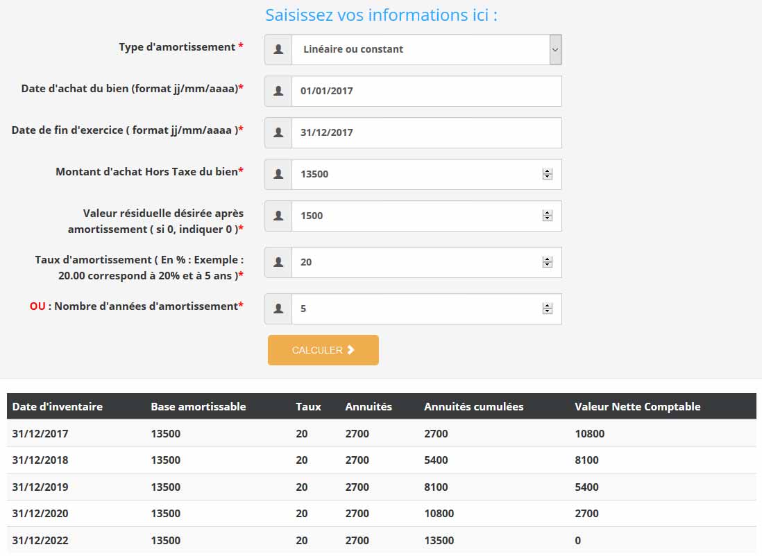
Task: Click user icon beside Date de fin d'exercice
Action: [278, 132]
